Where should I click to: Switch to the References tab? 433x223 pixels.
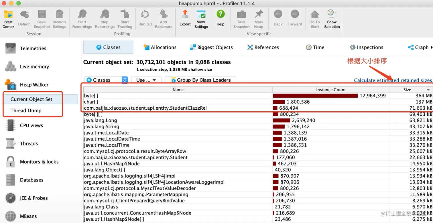[x=263, y=47]
